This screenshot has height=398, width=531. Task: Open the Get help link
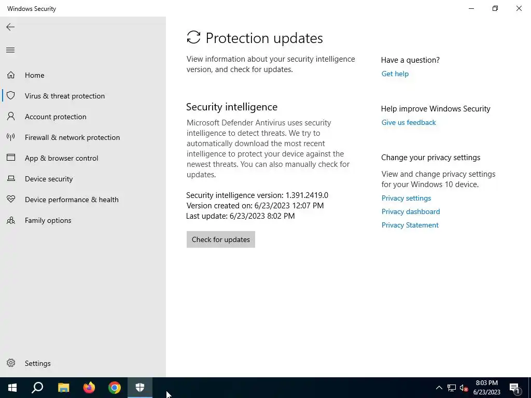point(395,74)
